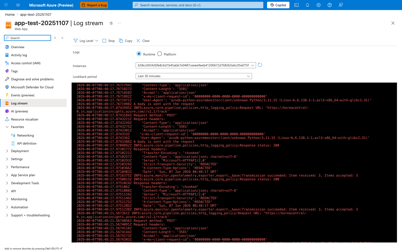Screen dimensions: 402x251
Task: Click the Web App resource icon
Action: (9, 25)
